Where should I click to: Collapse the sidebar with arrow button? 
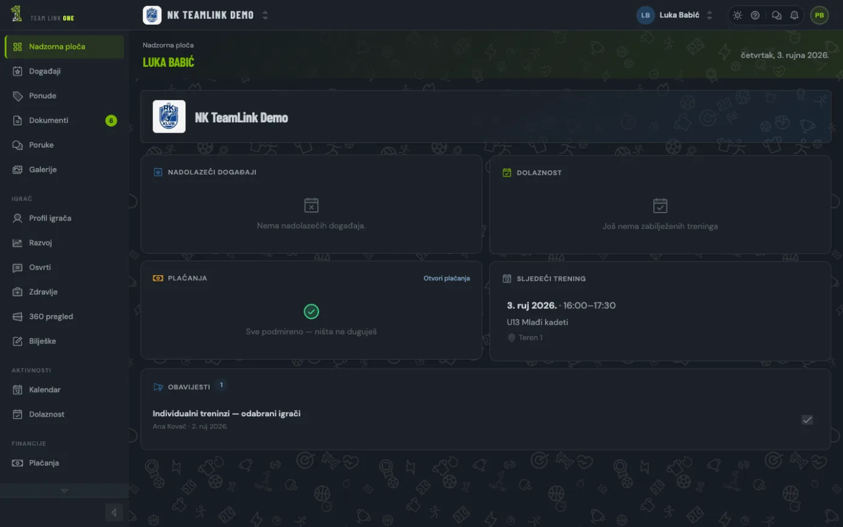114,513
